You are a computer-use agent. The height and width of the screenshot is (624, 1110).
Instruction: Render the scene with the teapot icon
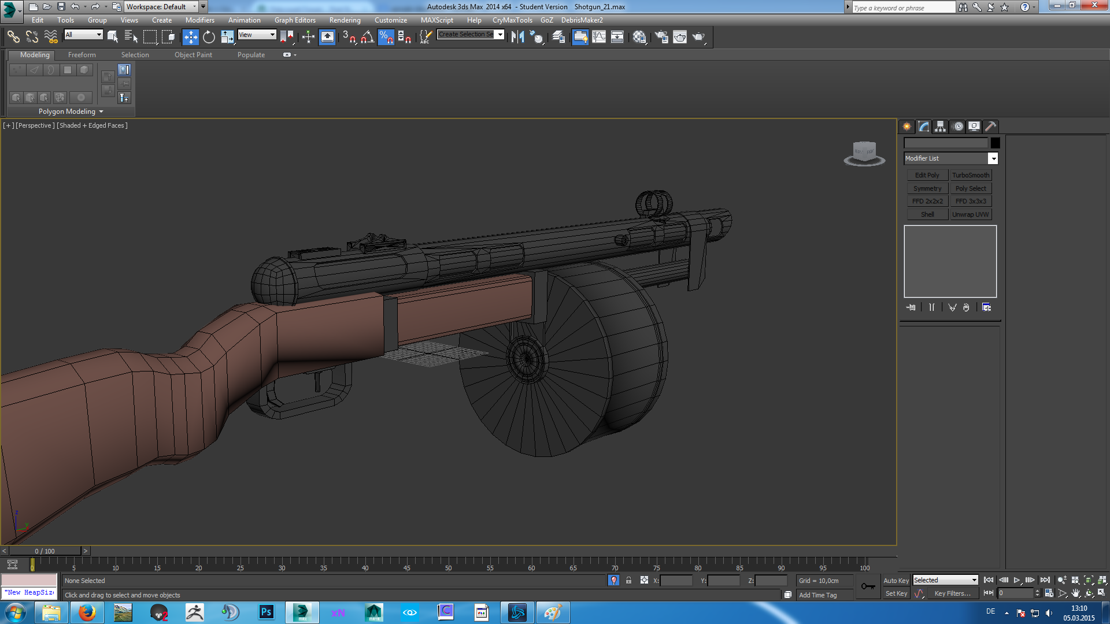point(699,37)
